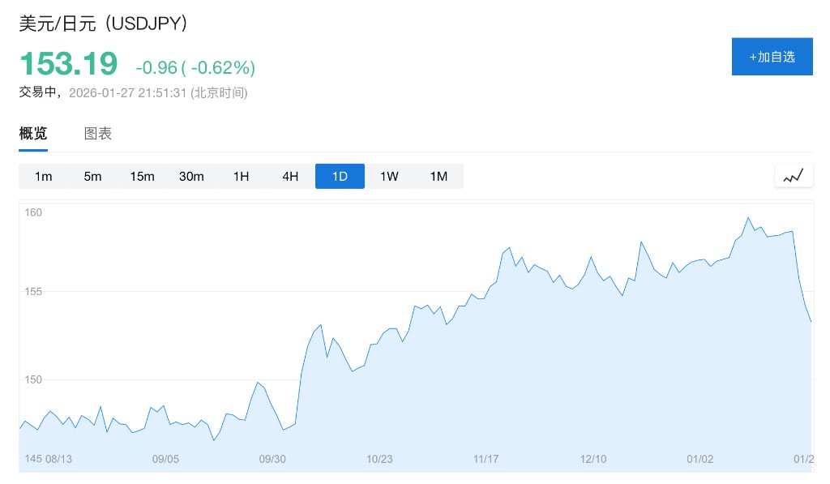Click the 美元/日元 (USDJPY) title
Screen dimensions: 830x484
click(x=105, y=24)
